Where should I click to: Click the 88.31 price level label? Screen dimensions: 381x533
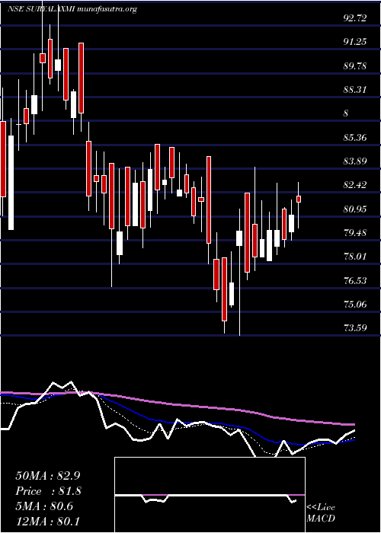pyautogui.click(x=355, y=90)
